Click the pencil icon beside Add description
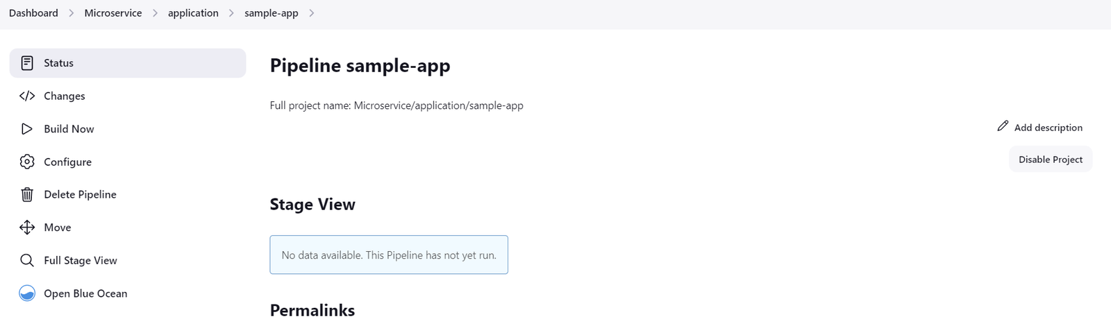1111x319 pixels. [x=1002, y=126]
